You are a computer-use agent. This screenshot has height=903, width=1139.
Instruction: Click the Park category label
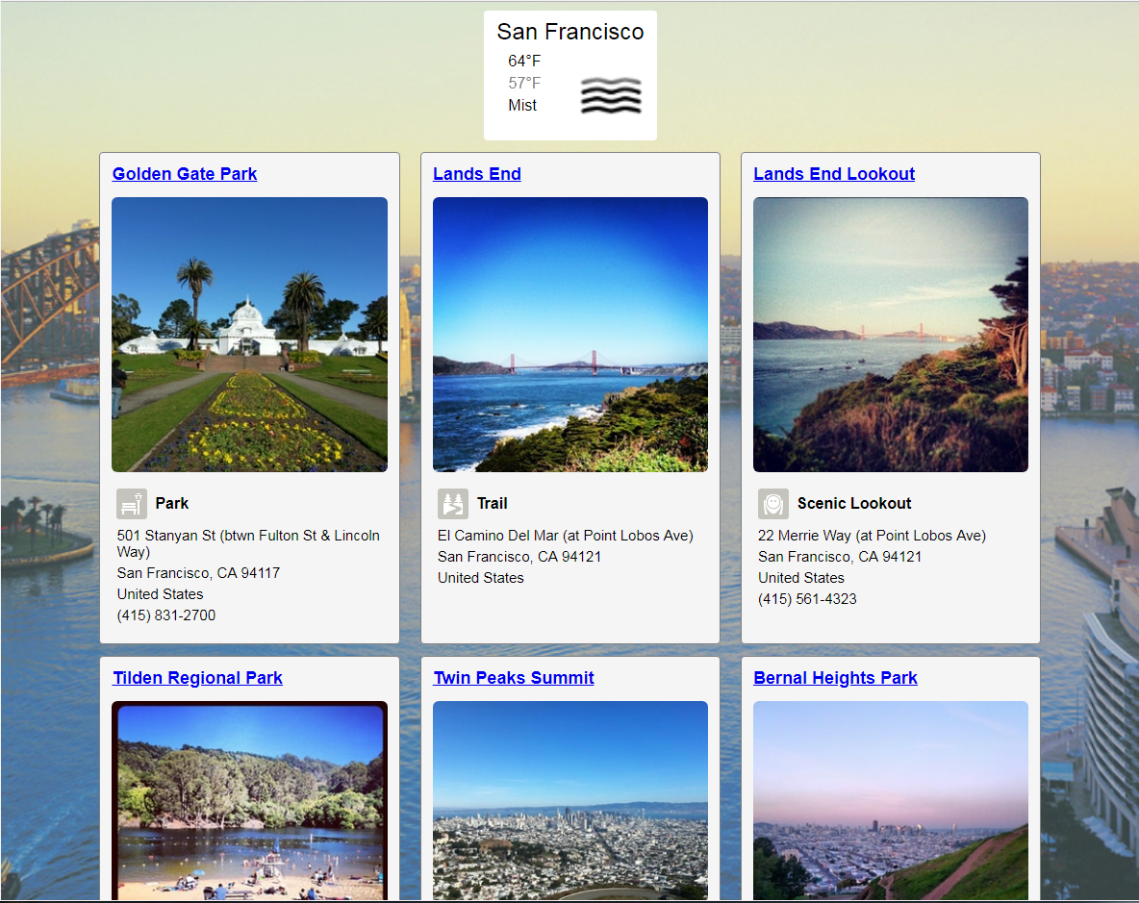171,503
